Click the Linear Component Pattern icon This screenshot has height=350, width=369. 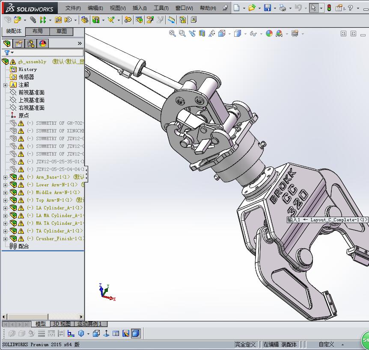[43, 20]
